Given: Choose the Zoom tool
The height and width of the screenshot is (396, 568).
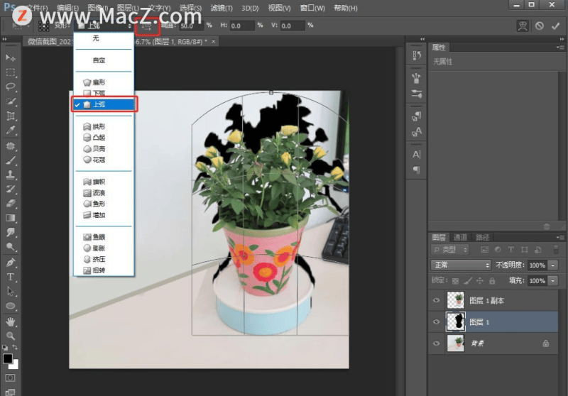Looking at the screenshot, I should (11, 335).
